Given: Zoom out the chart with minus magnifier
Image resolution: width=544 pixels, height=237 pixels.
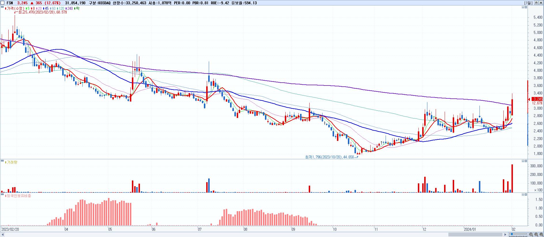Looking at the screenshot, I should (531, 234).
